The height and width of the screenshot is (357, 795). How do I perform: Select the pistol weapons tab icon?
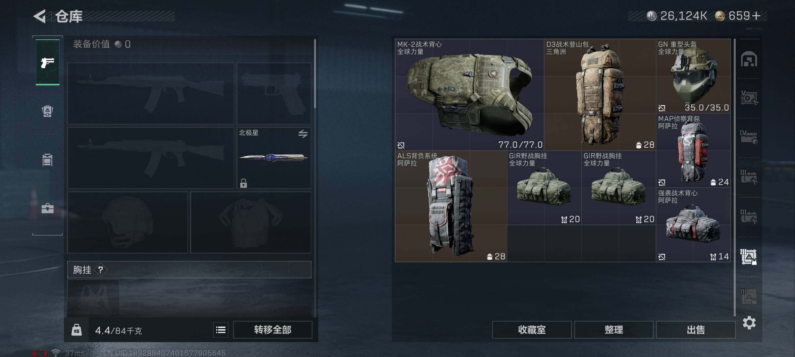[x=47, y=62]
